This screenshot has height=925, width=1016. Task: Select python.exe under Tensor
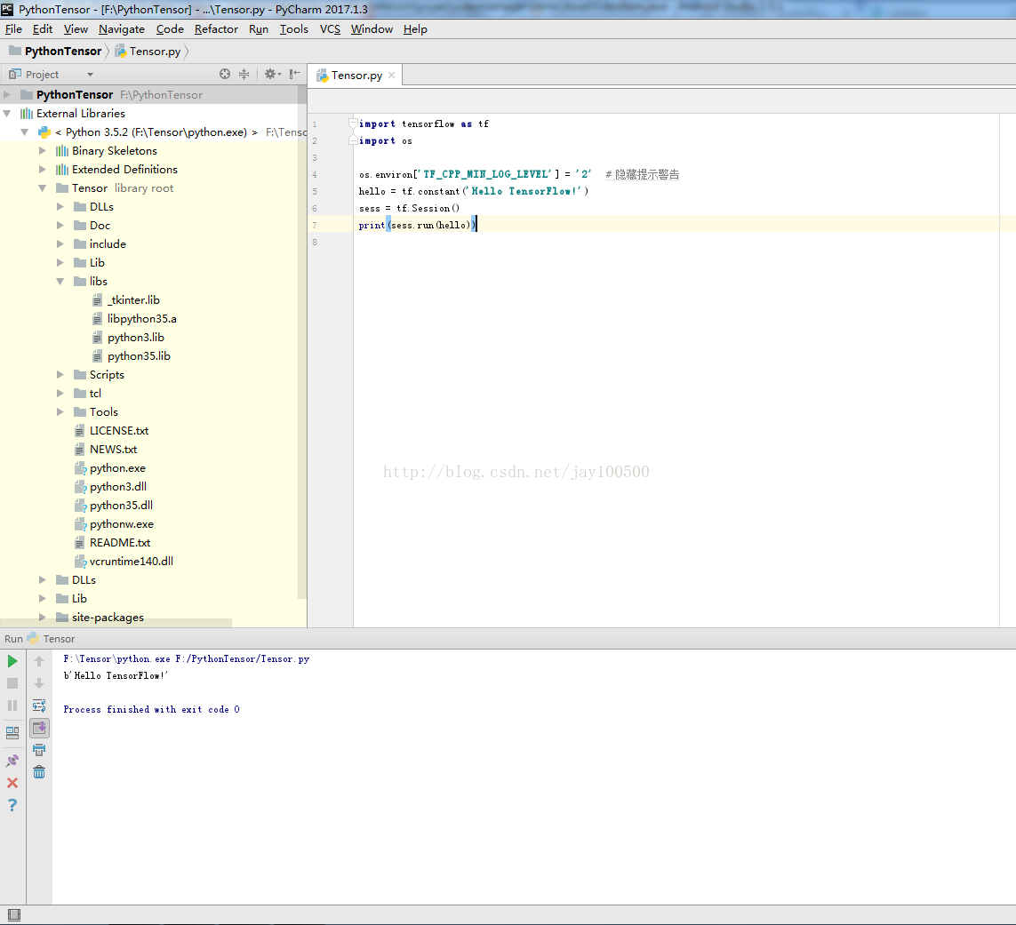click(117, 468)
